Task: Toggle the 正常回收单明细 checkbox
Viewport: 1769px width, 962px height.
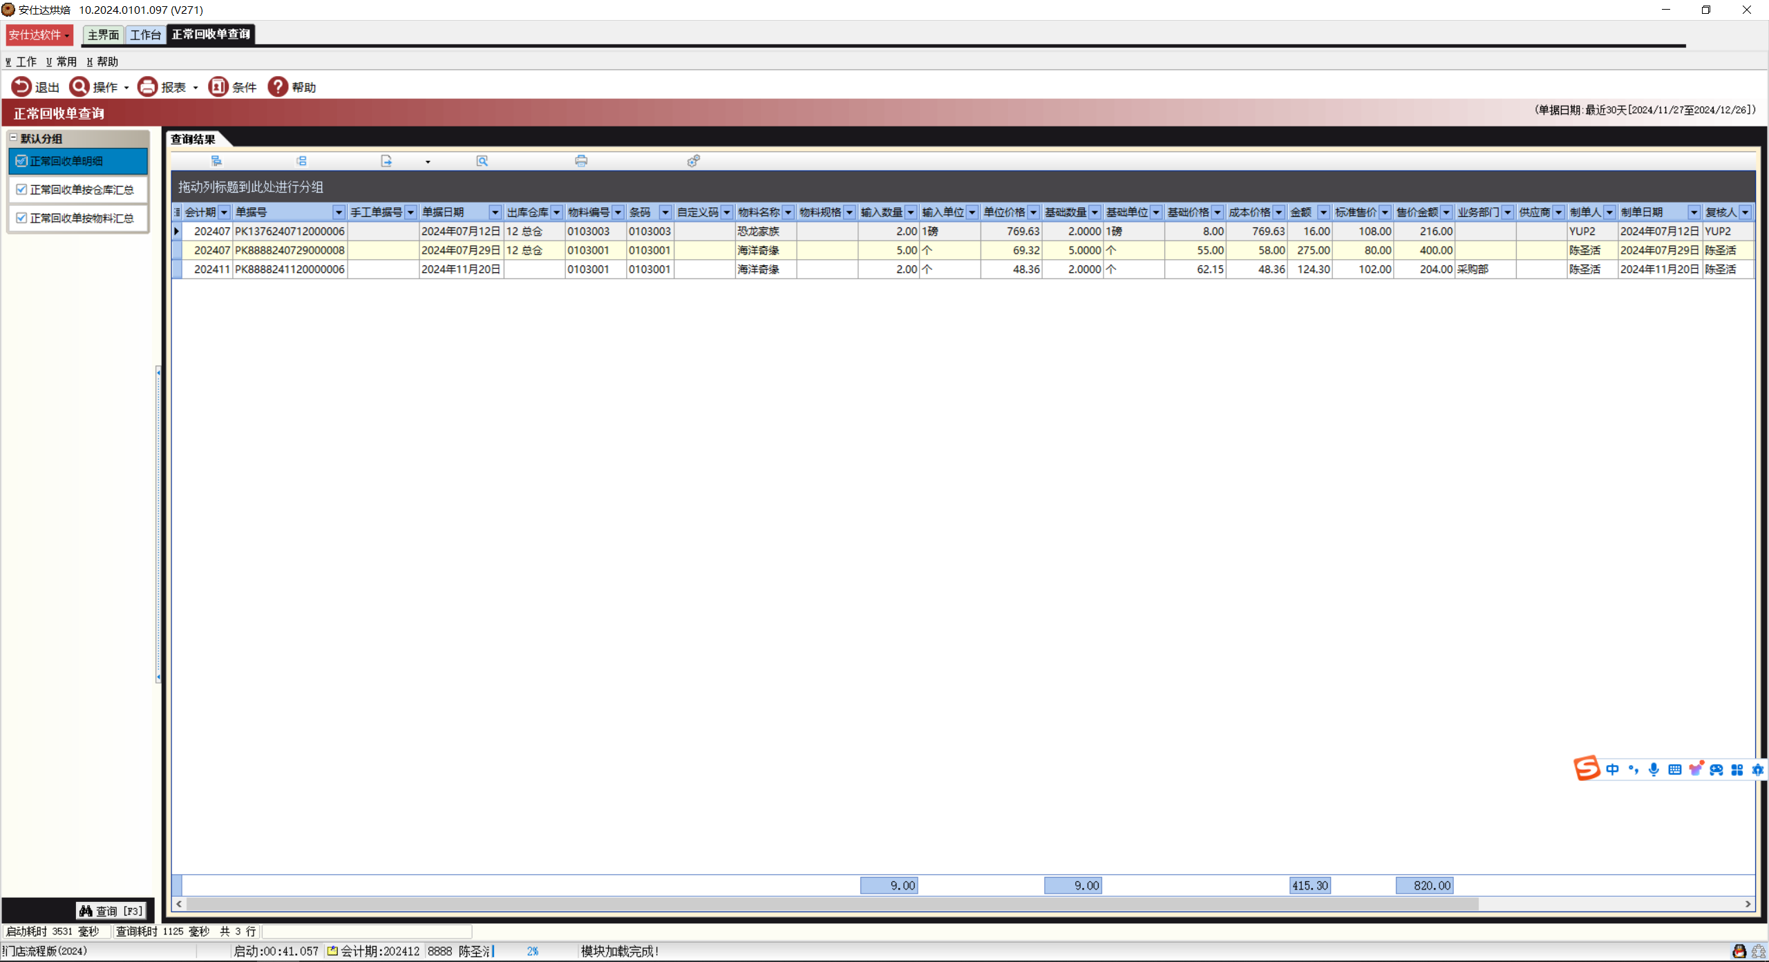Action: [x=21, y=161]
